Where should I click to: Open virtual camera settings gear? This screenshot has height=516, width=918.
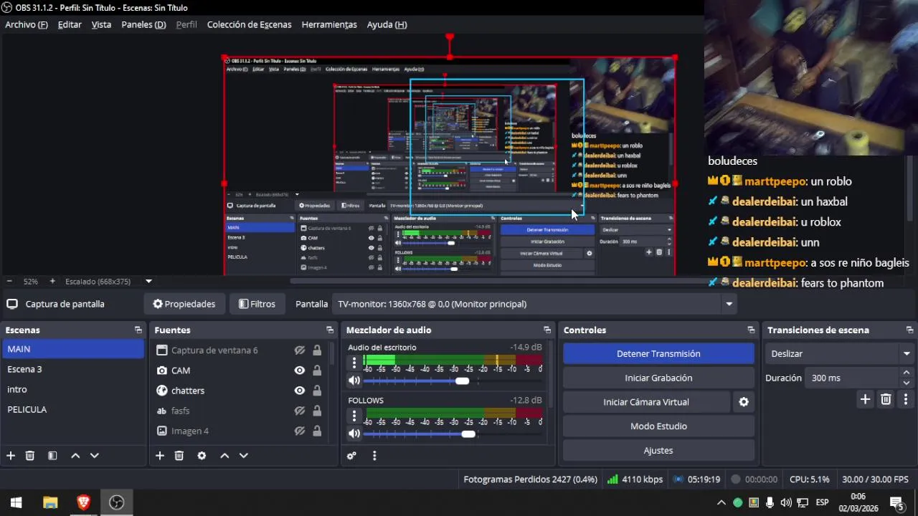pos(744,402)
